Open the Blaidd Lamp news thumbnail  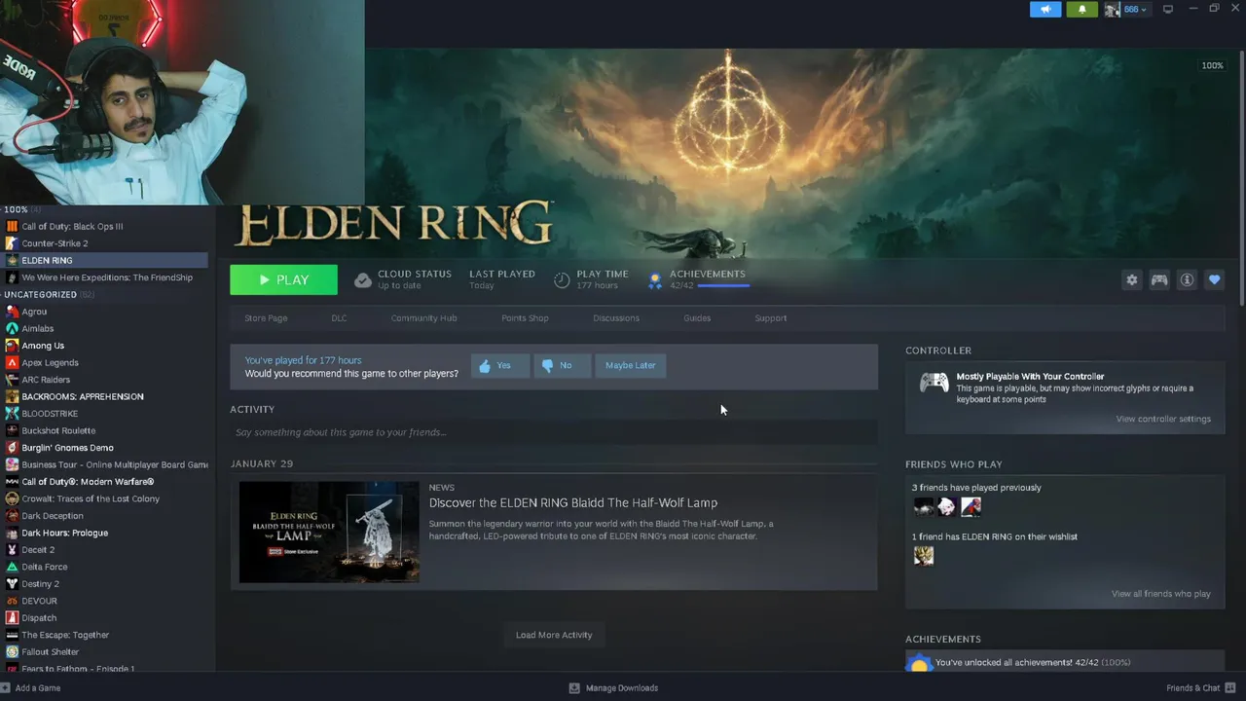[329, 532]
